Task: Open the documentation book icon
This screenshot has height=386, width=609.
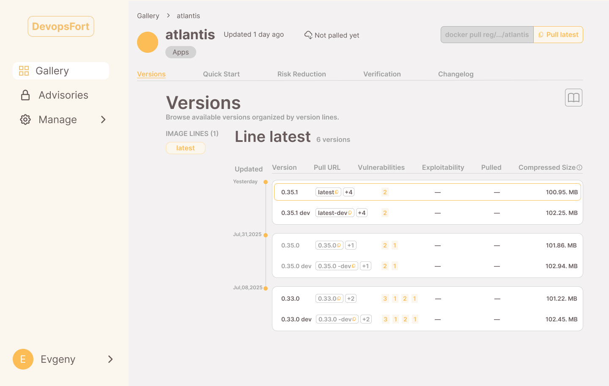Action: 573,98
